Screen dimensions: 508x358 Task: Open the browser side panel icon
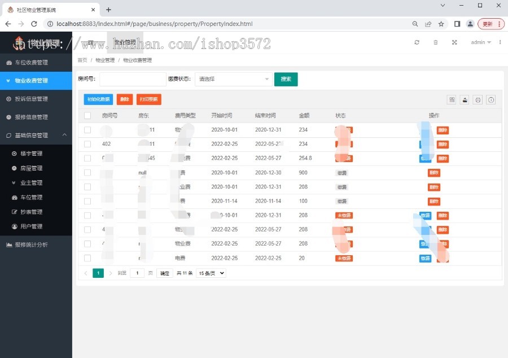pos(457,24)
